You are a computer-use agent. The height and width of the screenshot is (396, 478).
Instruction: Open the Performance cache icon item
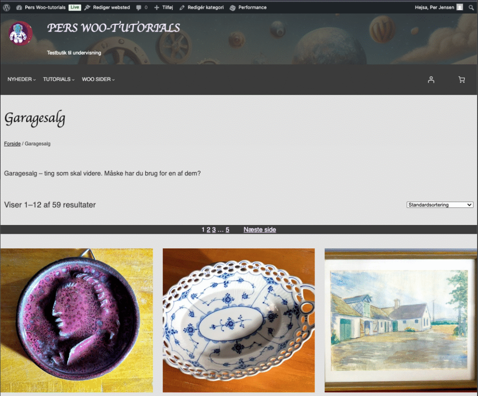(248, 7)
